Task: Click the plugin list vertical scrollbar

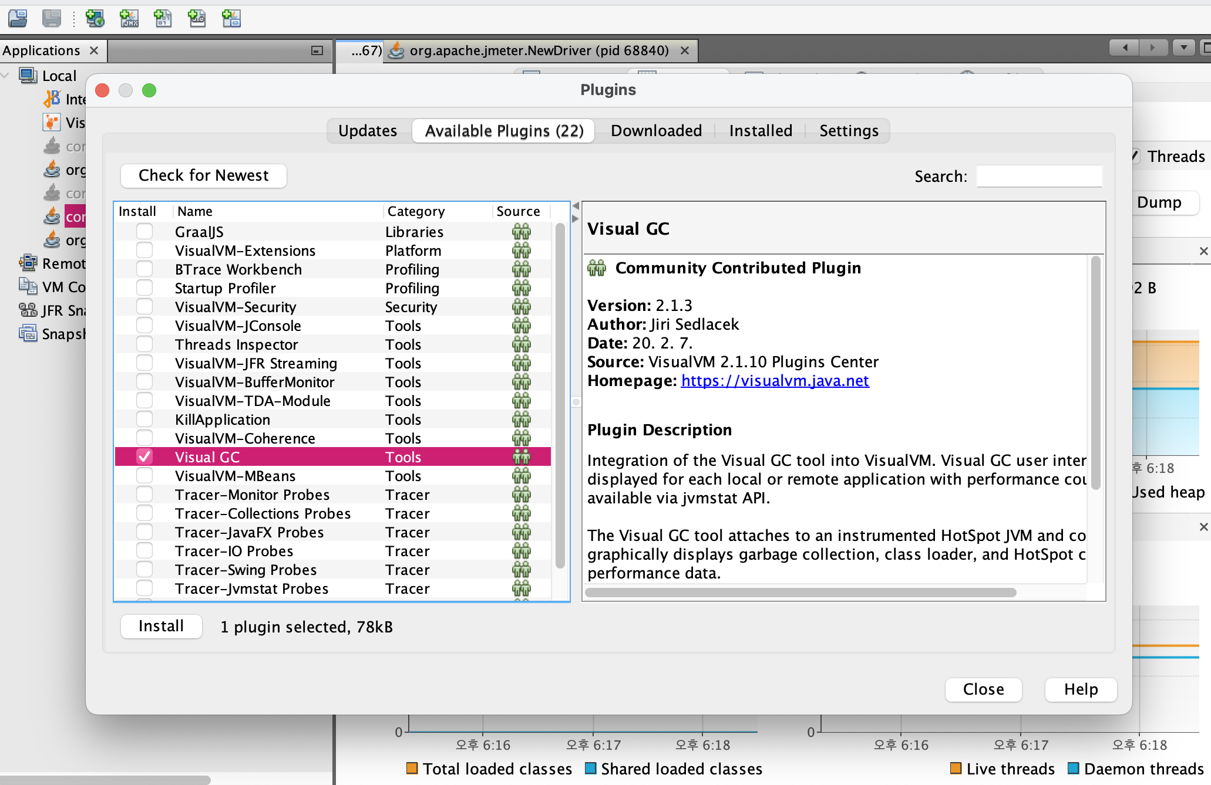Action: [x=560, y=396]
